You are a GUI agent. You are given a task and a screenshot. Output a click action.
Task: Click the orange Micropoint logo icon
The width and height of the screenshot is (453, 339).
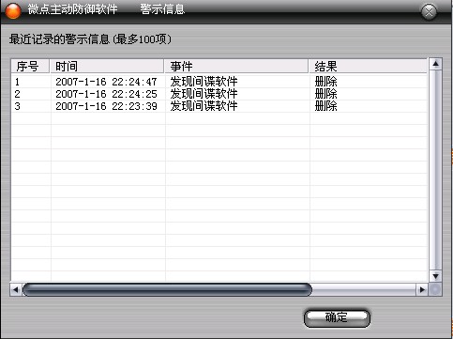pyautogui.click(x=13, y=10)
